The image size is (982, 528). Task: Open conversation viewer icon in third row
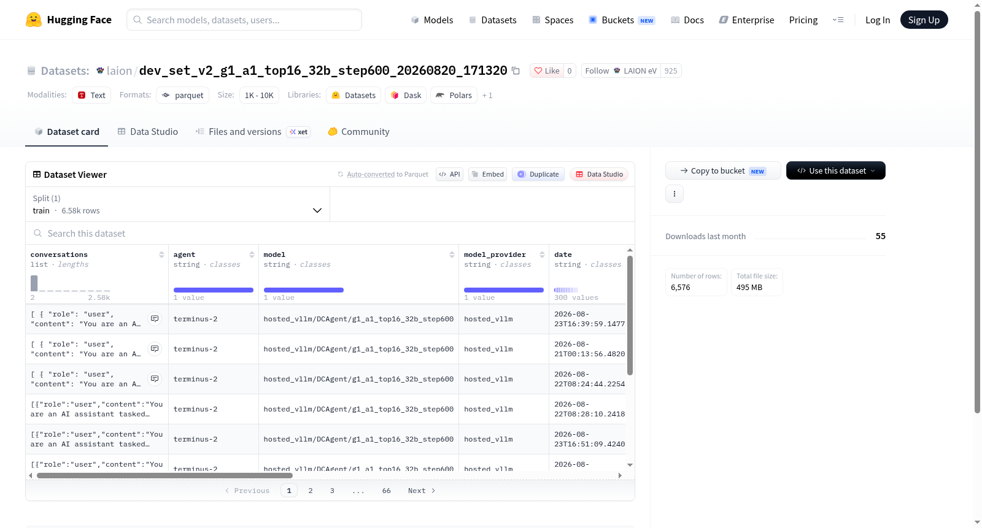pyautogui.click(x=155, y=379)
